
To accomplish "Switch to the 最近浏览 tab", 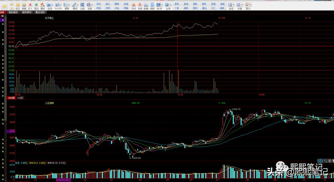I will [x=40, y=13].
